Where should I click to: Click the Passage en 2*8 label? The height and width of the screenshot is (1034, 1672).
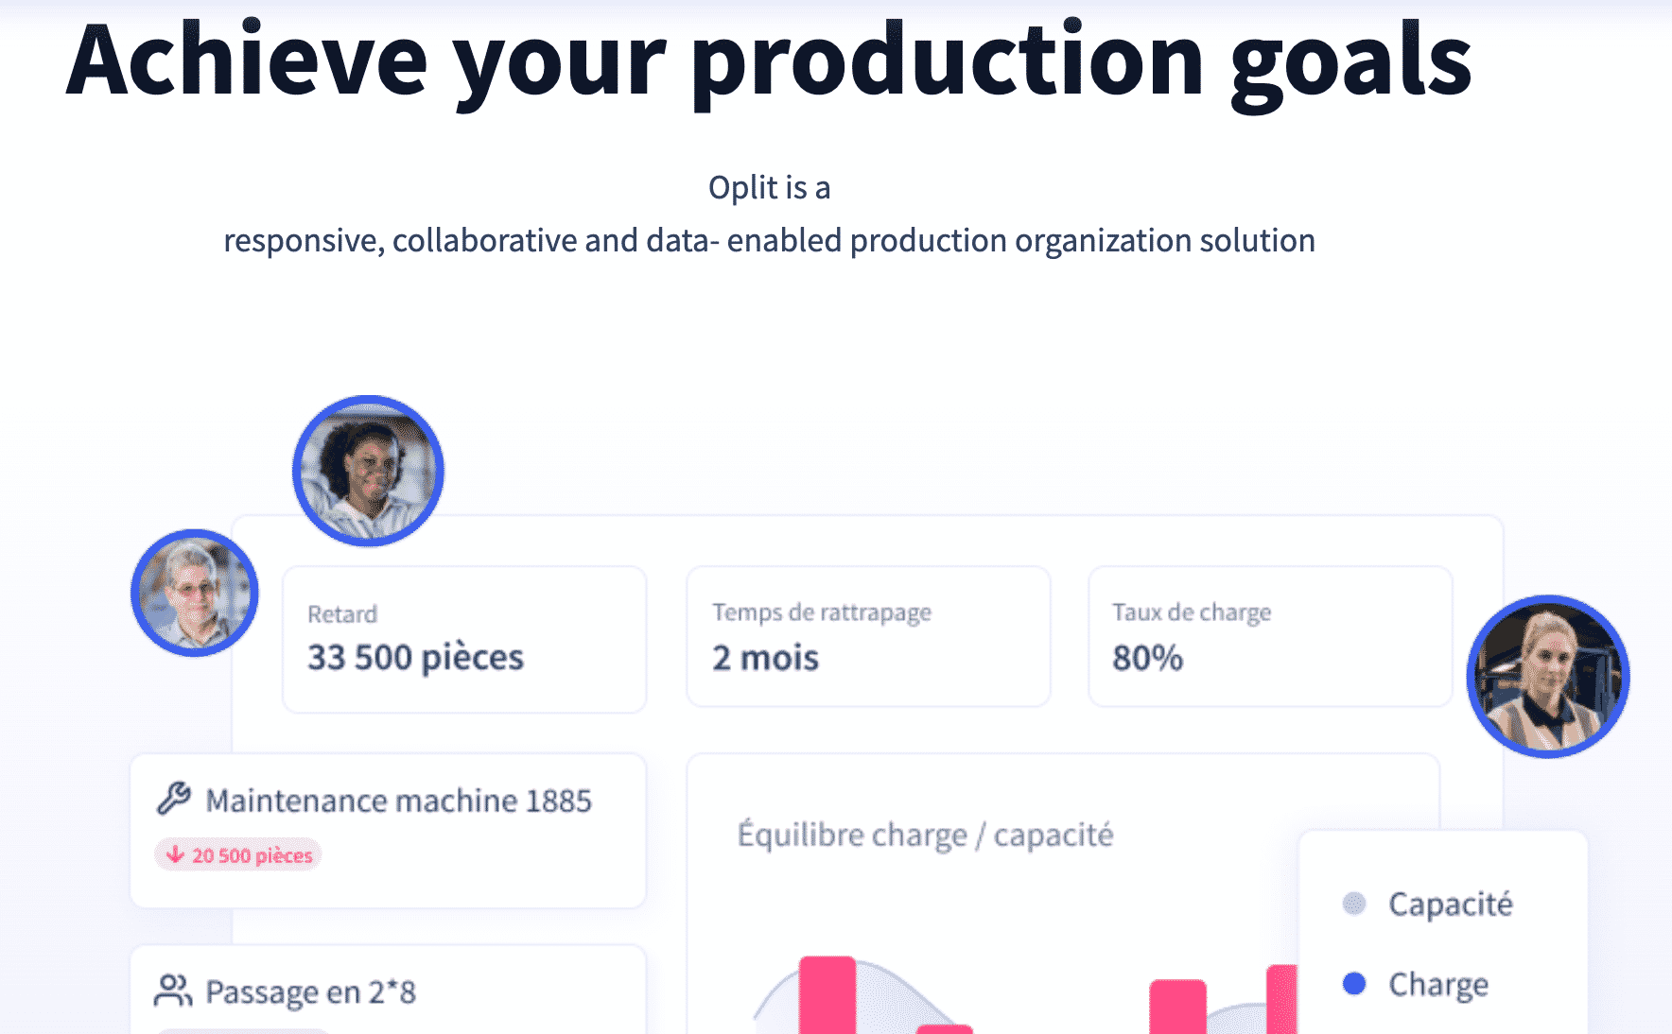click(311, 991)
